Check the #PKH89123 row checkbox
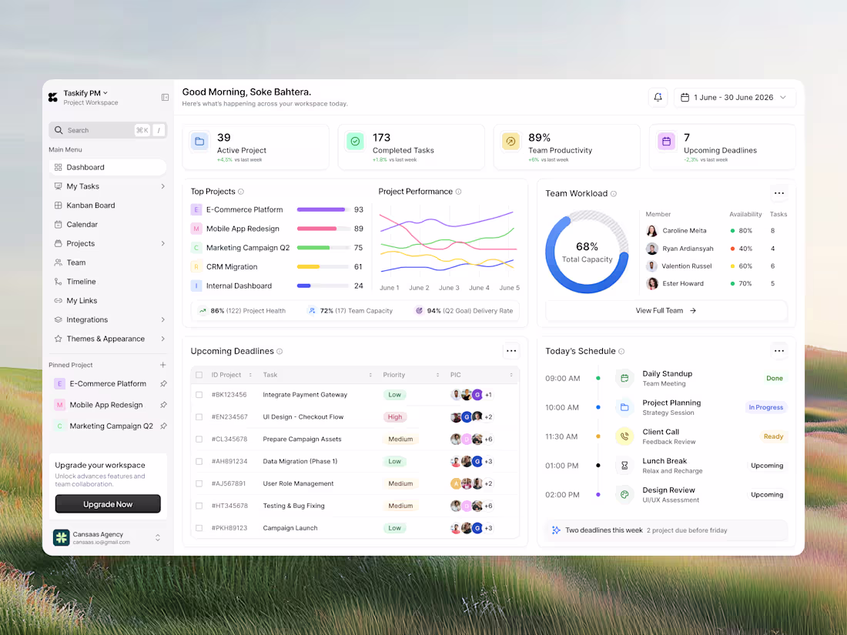Viewport: 847px width, 635px height. point(199,528)
